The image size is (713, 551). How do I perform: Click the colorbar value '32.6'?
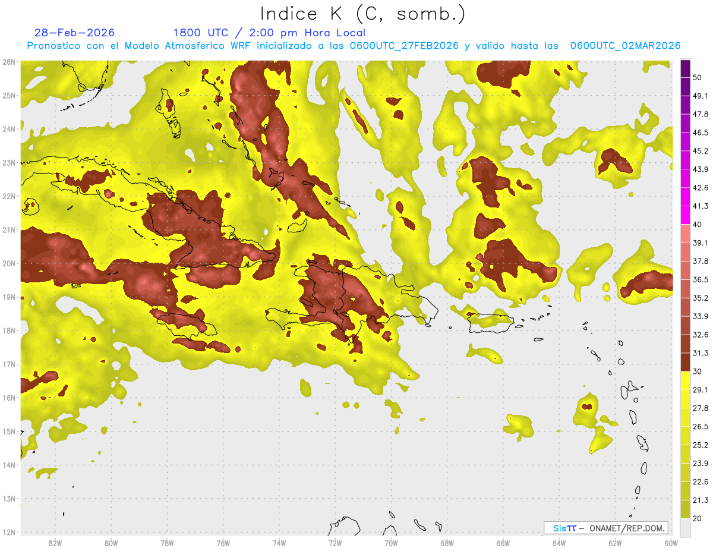(x=701, y=335)
